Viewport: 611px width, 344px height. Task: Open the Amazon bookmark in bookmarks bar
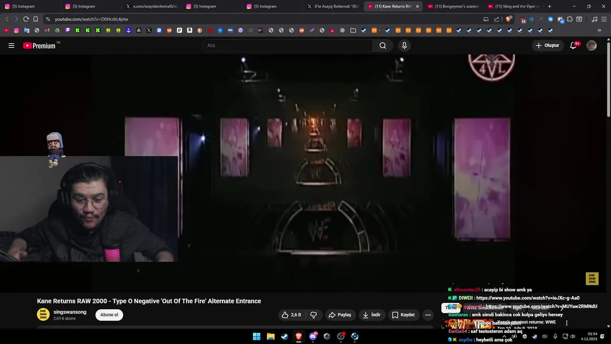(x=190, y=30)
